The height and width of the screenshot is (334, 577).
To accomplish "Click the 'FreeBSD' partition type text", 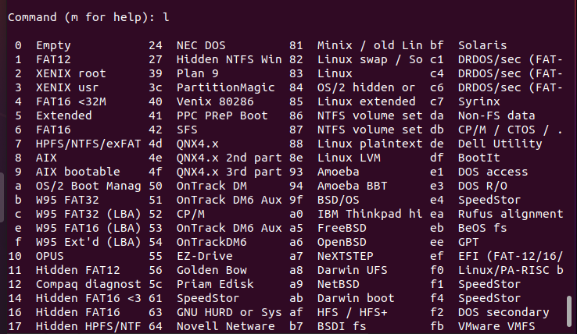I will click(342, 228).
